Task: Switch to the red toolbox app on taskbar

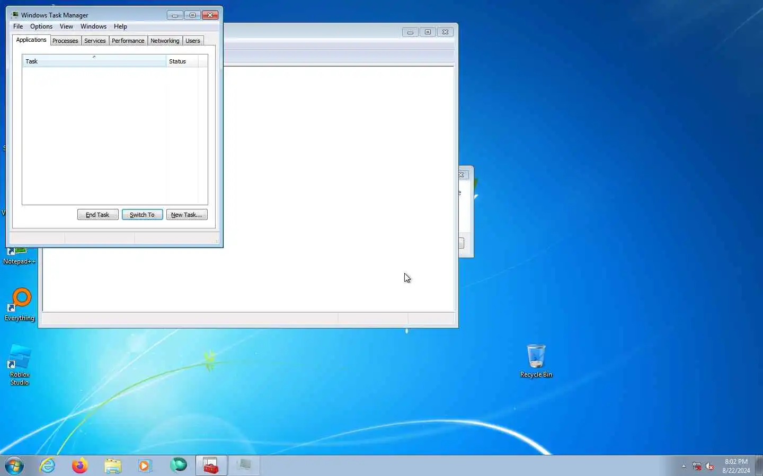Action: pos(211,465)
